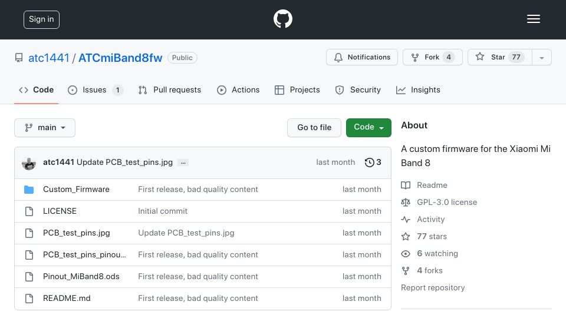Click the file icon for PCB_test_pins_pinou...
Screen dimensions: 566x318
click(29, 255)
